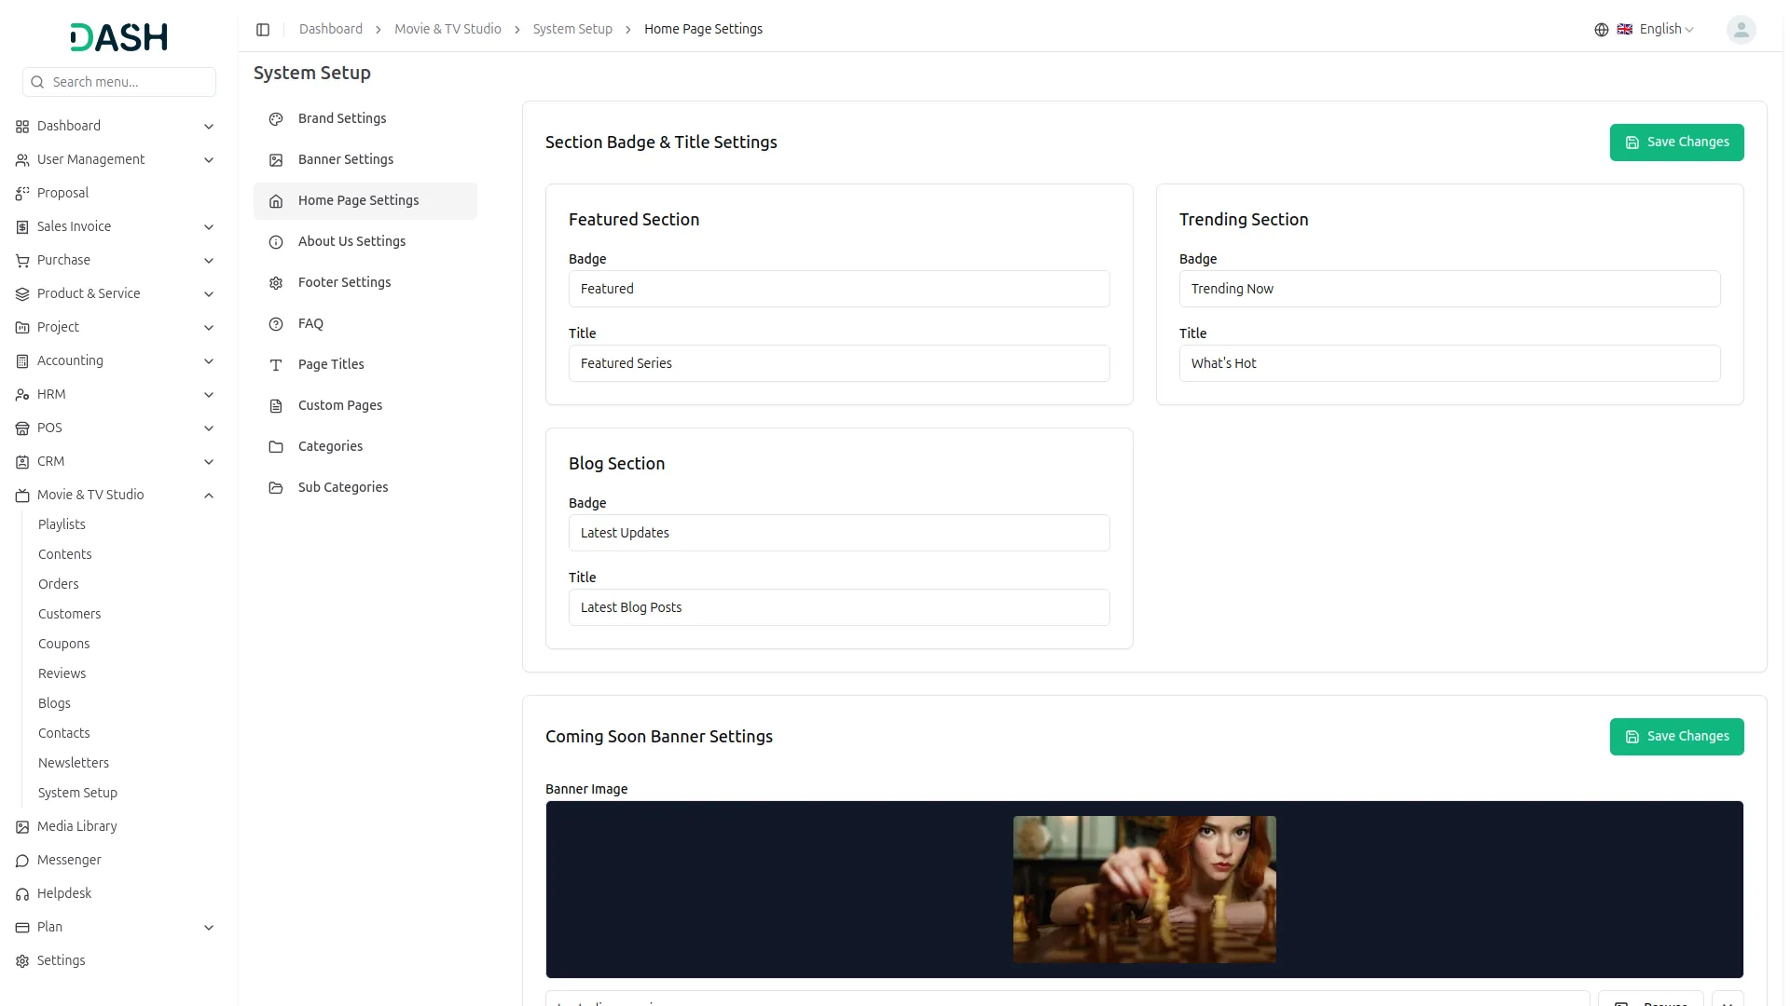Select the Footer Settings gear icon

(x=275, y=283)
